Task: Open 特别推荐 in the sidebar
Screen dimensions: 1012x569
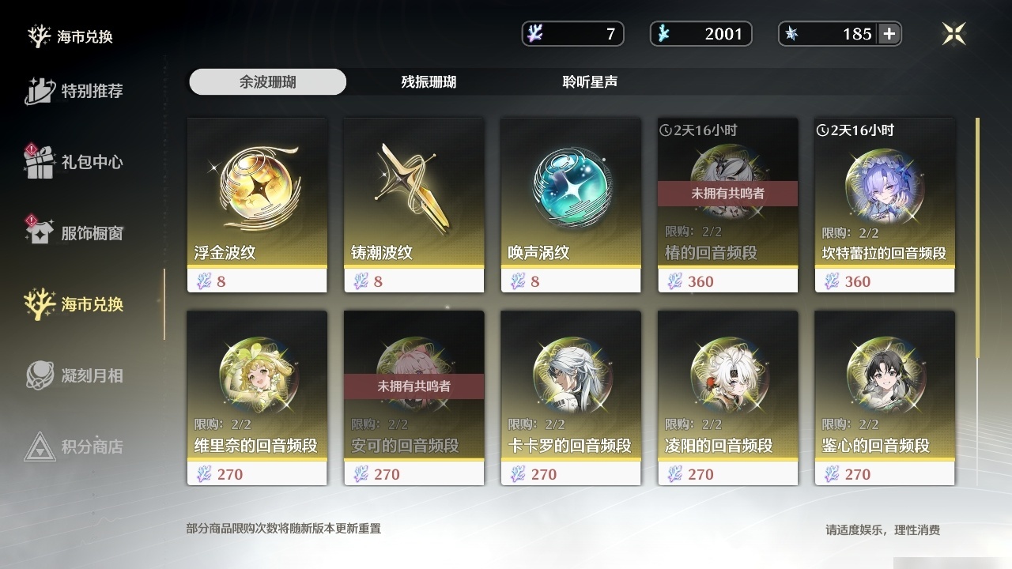Action: [x=74, y=91]
